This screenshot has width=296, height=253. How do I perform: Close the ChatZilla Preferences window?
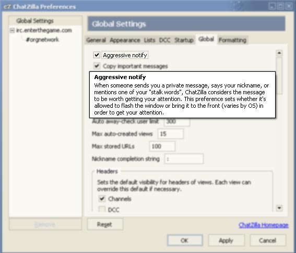click(289, 6)
